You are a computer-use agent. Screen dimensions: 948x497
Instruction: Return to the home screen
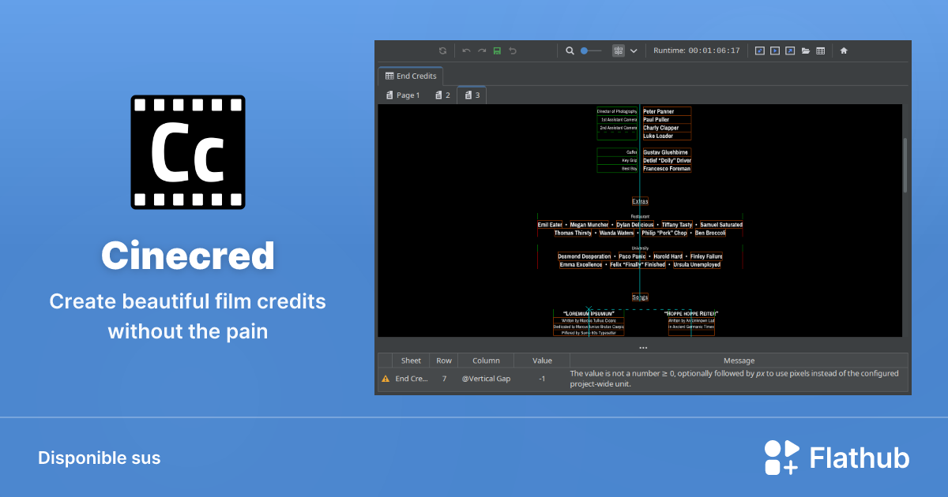click(844, 50)
